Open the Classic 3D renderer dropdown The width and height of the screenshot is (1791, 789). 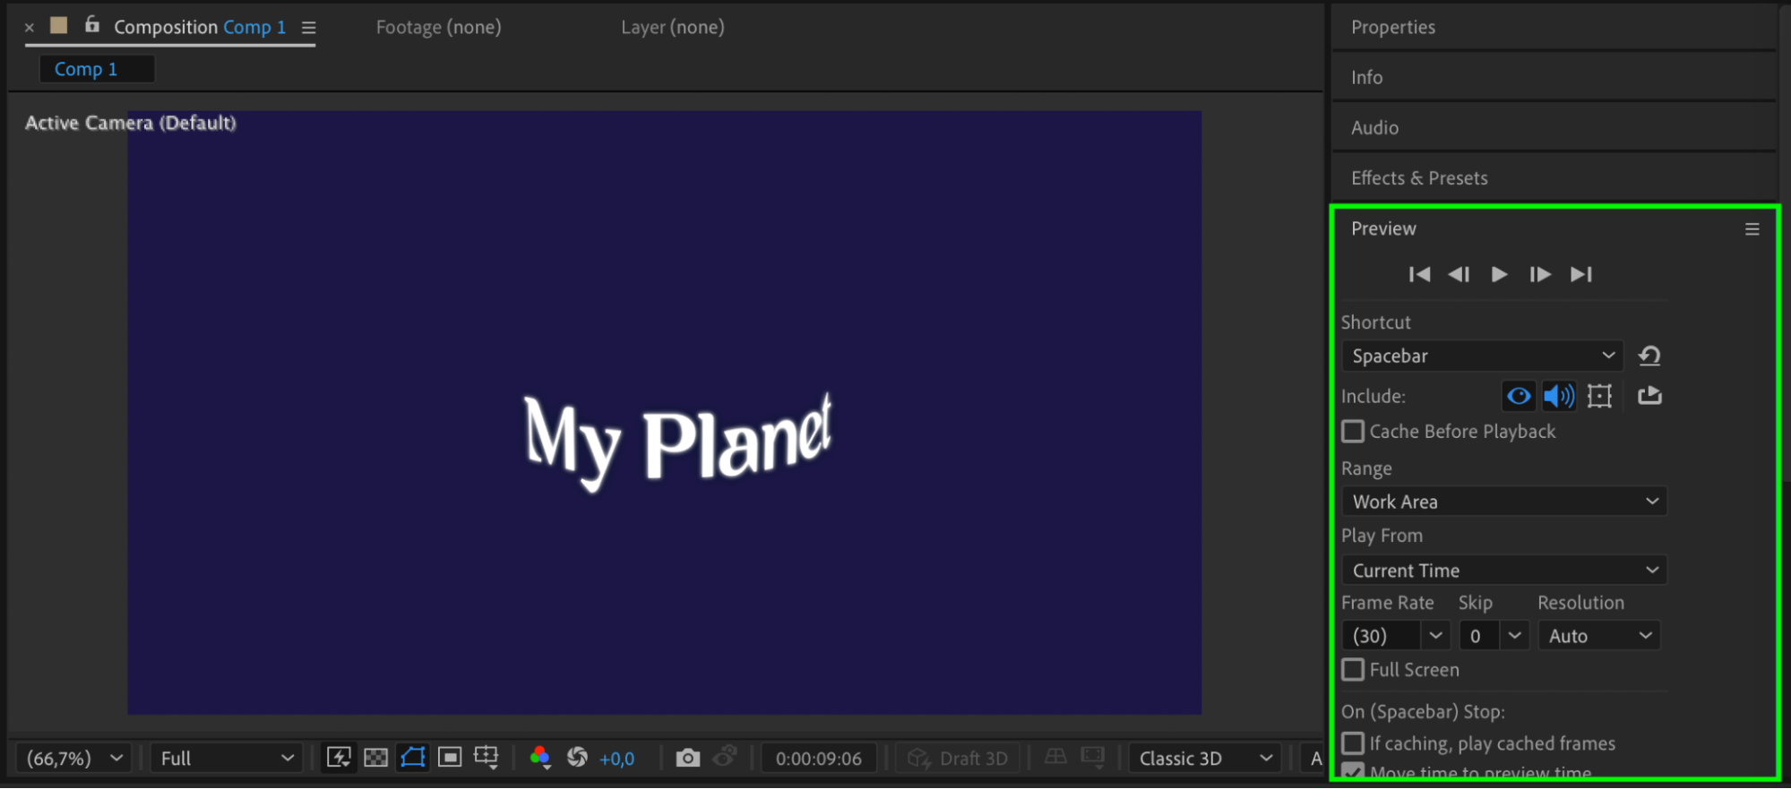[1204, 758]
